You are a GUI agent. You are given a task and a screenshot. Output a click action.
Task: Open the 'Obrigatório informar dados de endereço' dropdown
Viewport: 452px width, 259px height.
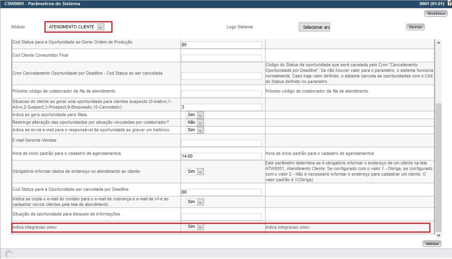click(x=199, y=171)
